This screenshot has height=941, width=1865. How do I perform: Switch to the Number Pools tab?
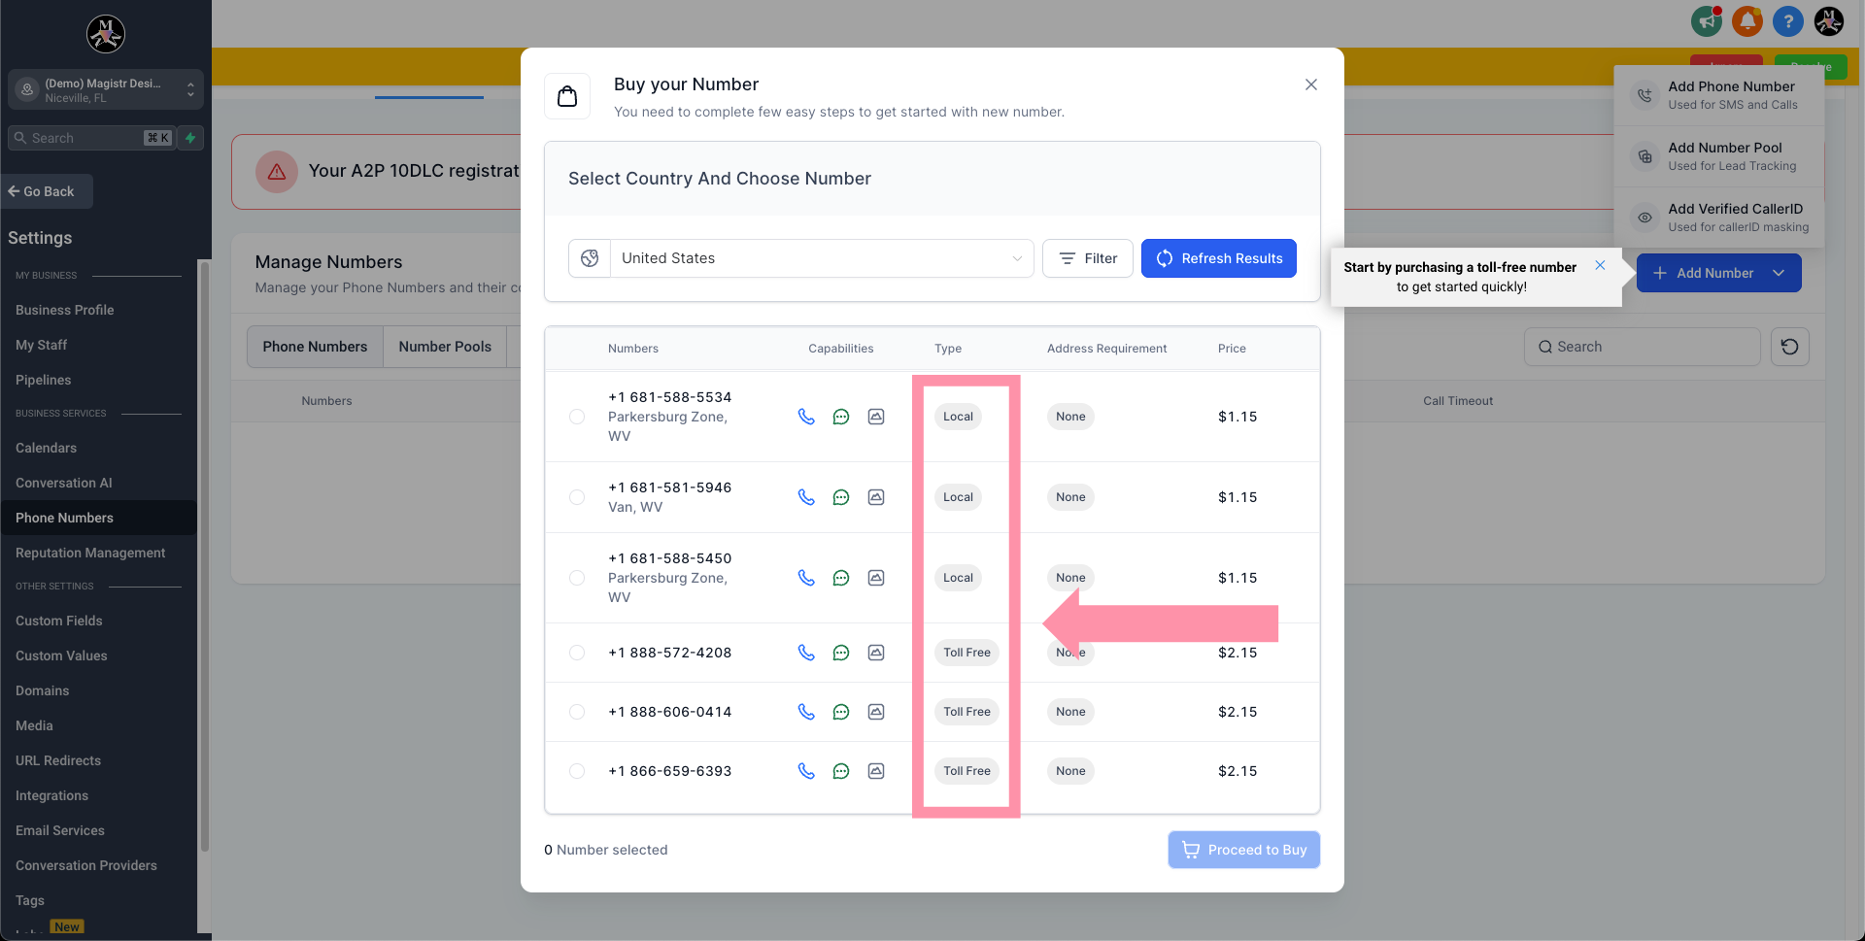tap(445, 347)
